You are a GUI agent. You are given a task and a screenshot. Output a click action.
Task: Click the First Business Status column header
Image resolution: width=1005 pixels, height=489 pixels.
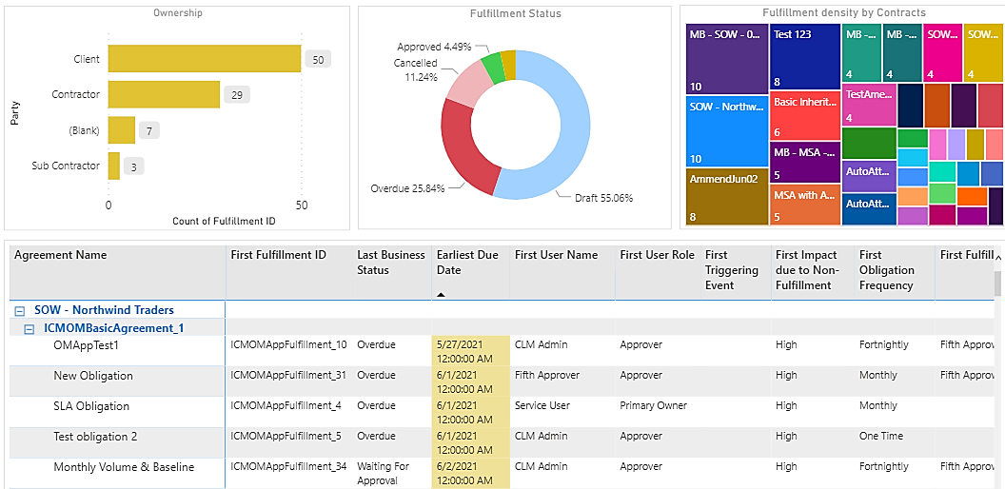click(390, 263)
